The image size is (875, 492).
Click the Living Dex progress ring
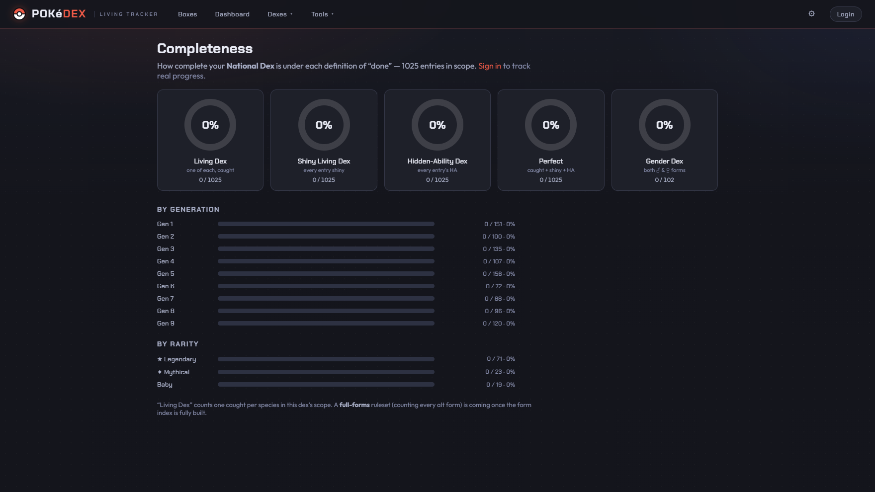click(210, 125)
